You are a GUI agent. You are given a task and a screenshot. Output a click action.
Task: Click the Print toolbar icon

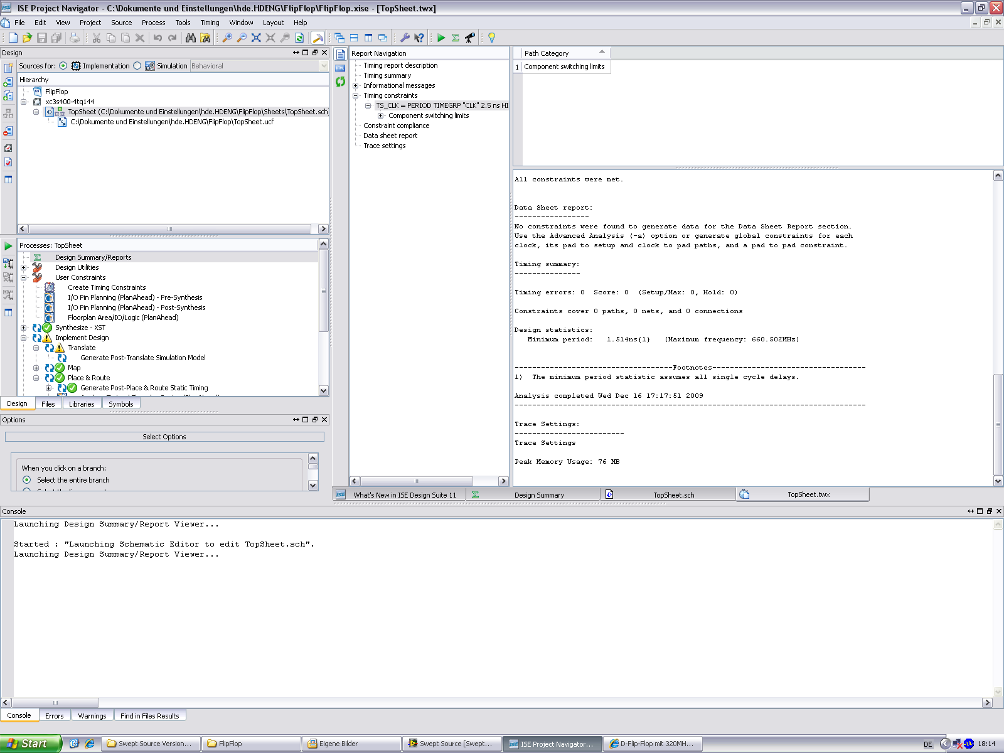click(75, 38)
